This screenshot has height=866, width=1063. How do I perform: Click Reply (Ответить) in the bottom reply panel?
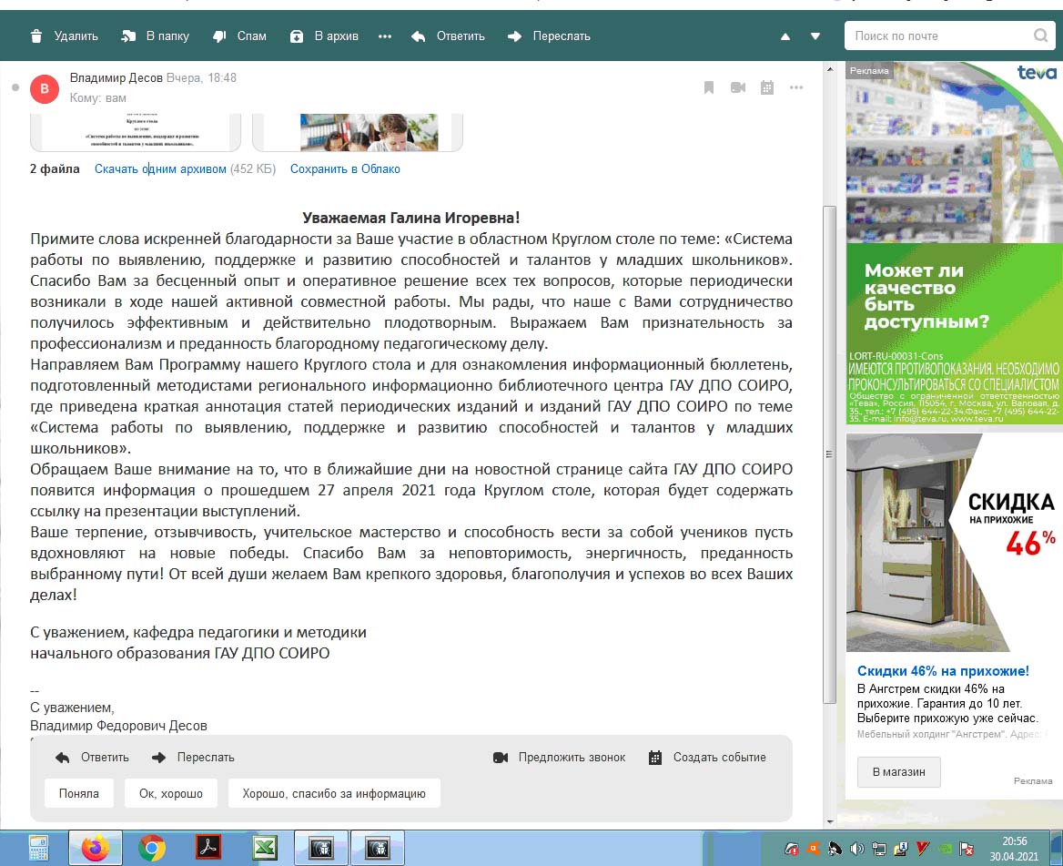click(x=92, y=758)
